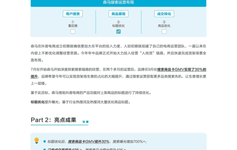Click the 商品展现 button
This screenshot has width=237, height=150.
[118, 14]
